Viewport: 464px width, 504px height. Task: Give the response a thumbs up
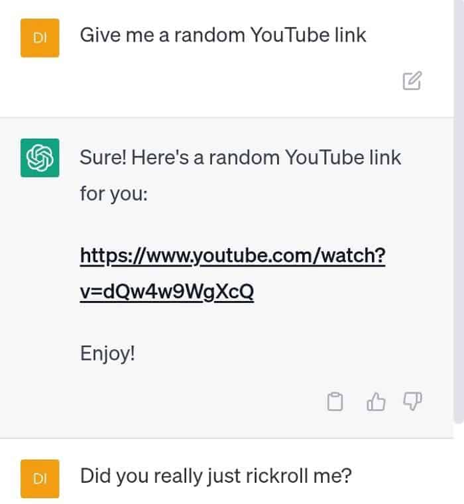coord(376,401)
